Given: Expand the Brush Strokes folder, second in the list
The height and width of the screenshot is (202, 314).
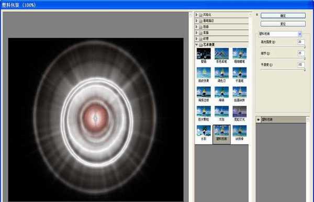Looking at the screenshot, I should point(196,20).
